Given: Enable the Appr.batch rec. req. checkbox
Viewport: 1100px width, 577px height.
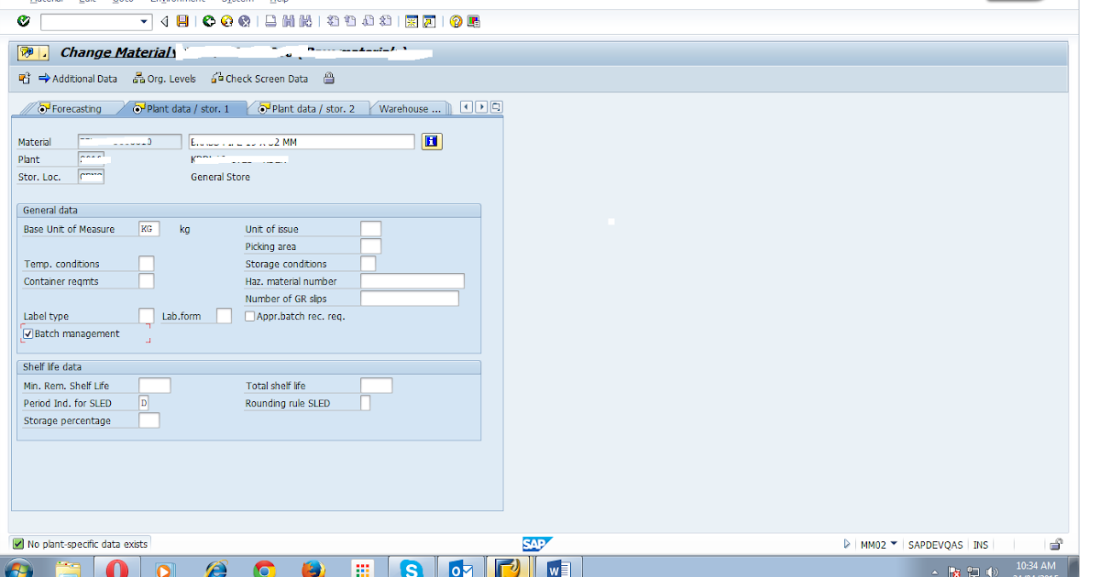Looking at the screenshot, I should tap(249, 315).
